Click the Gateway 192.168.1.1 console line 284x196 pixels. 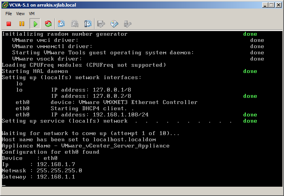[38, 177]
